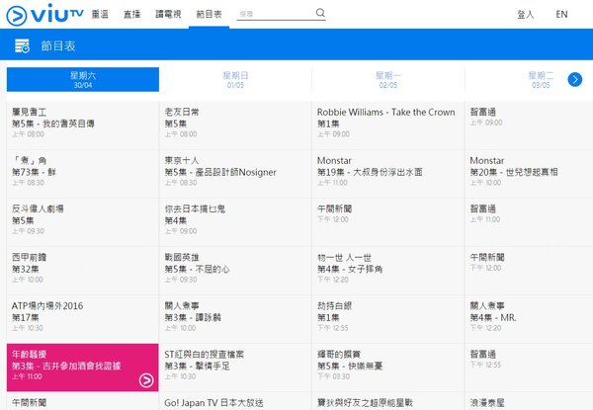The width and height of the screenshot is (593, 410).
Task: Open the Tuesday 智富通 09:00 entry
Action: pos(529,125)
